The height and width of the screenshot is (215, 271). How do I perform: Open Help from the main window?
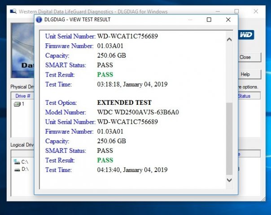[245, 74]
